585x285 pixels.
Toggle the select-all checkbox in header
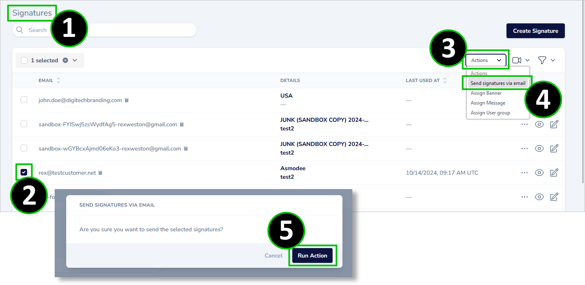click(x=23, y=60)
